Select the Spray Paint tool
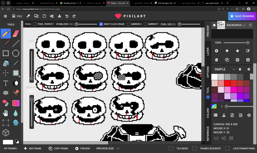Screen dimensions: 257x153 point(6,103)
